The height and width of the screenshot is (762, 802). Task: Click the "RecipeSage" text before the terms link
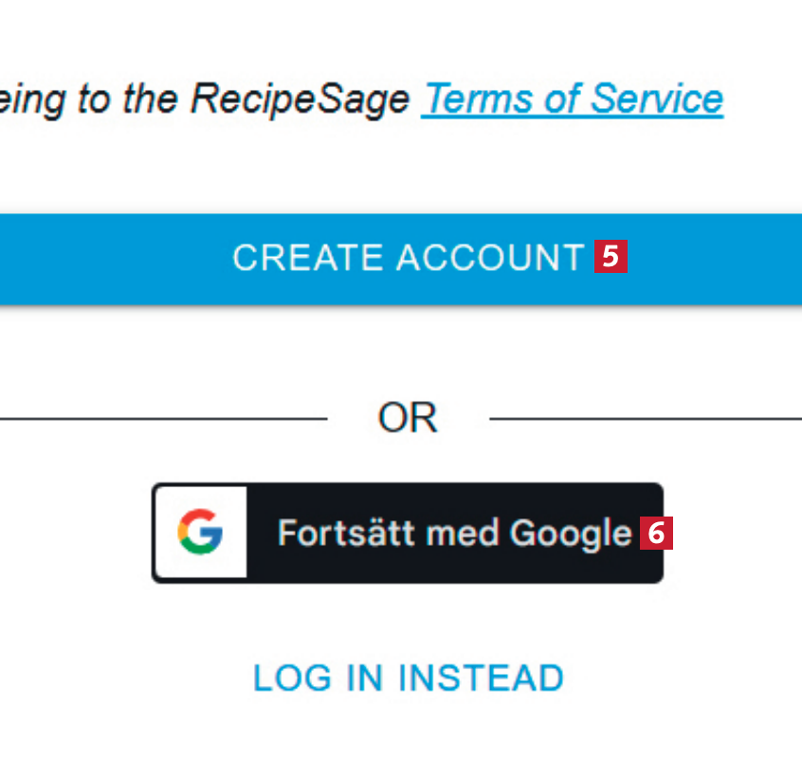300,99
